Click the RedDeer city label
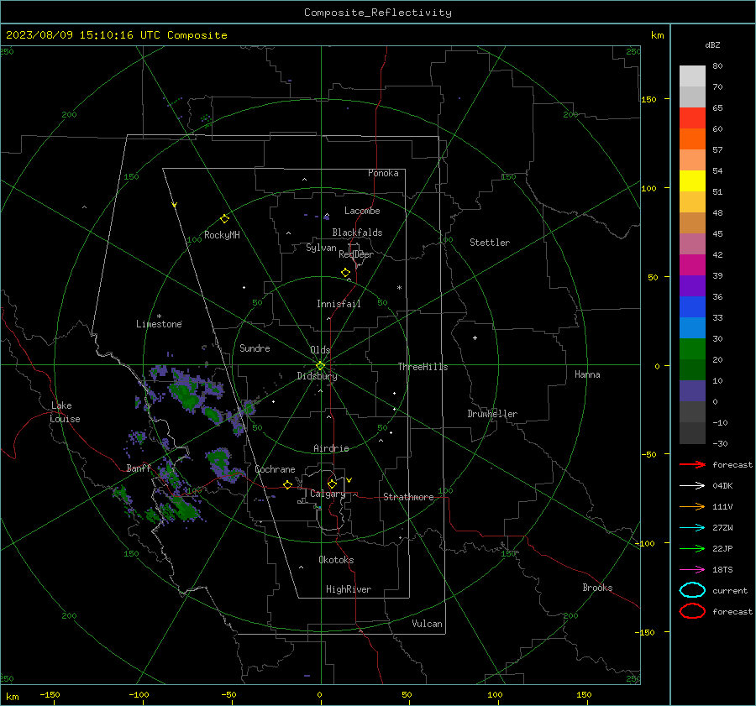 pos(356,254)
